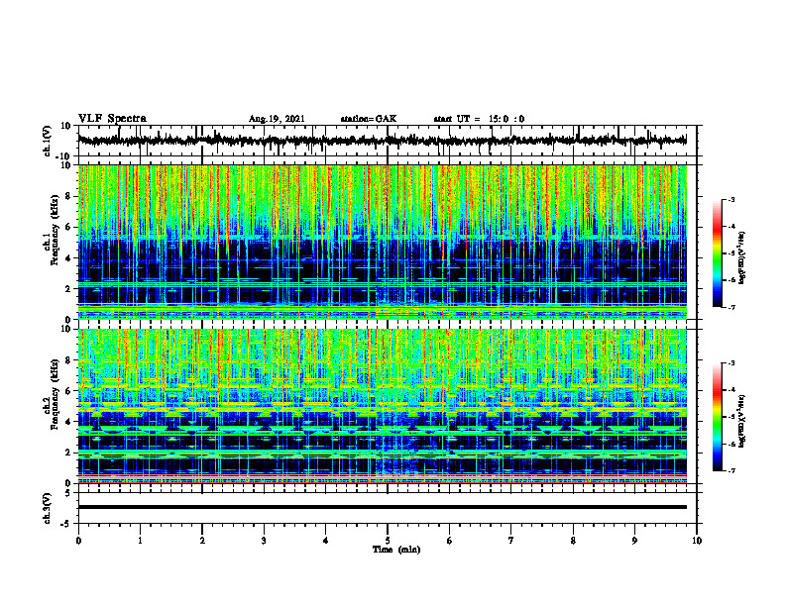Click the ch.1 voltage waveform trace

tap(382, 141)
